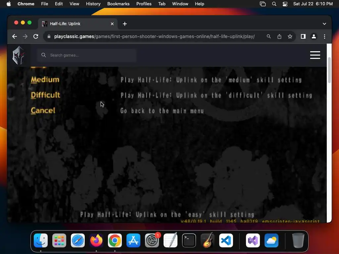This screenshot has height=254, width=339.
Task: Open System Settings from the Dock
Action: point(152,240)
